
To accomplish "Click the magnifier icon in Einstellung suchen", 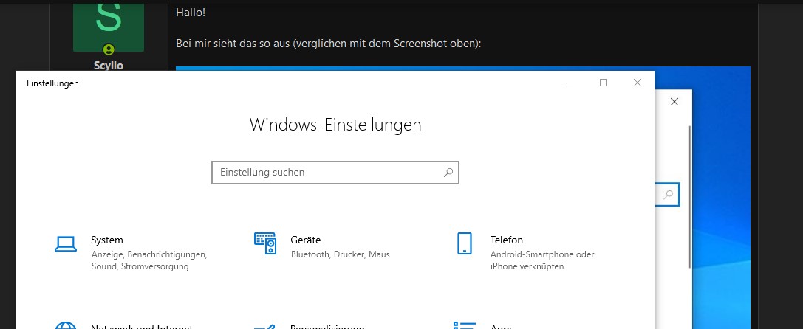I will tap(448, 173).
